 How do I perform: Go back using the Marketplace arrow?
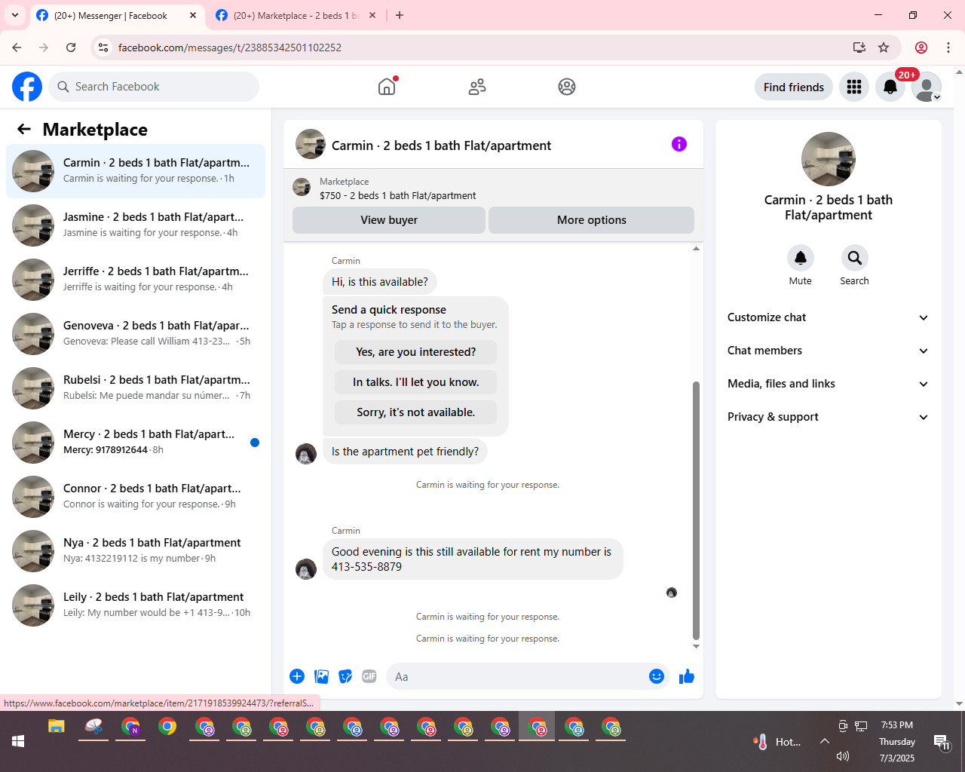click(x=24, y=129)
